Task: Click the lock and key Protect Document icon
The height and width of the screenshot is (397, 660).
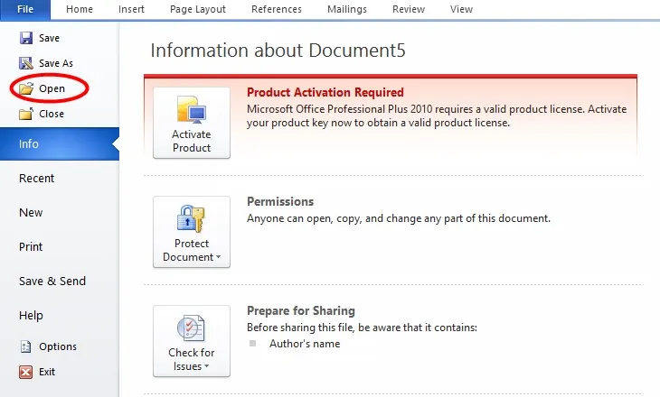Action: (x=192, y=219)
